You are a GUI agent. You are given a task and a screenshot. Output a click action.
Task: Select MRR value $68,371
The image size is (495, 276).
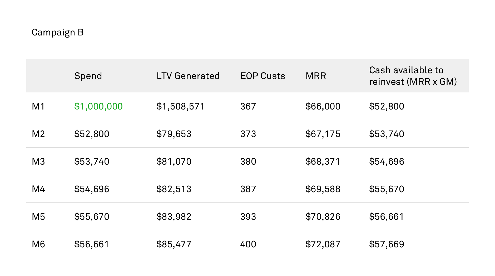pos(323,162)
